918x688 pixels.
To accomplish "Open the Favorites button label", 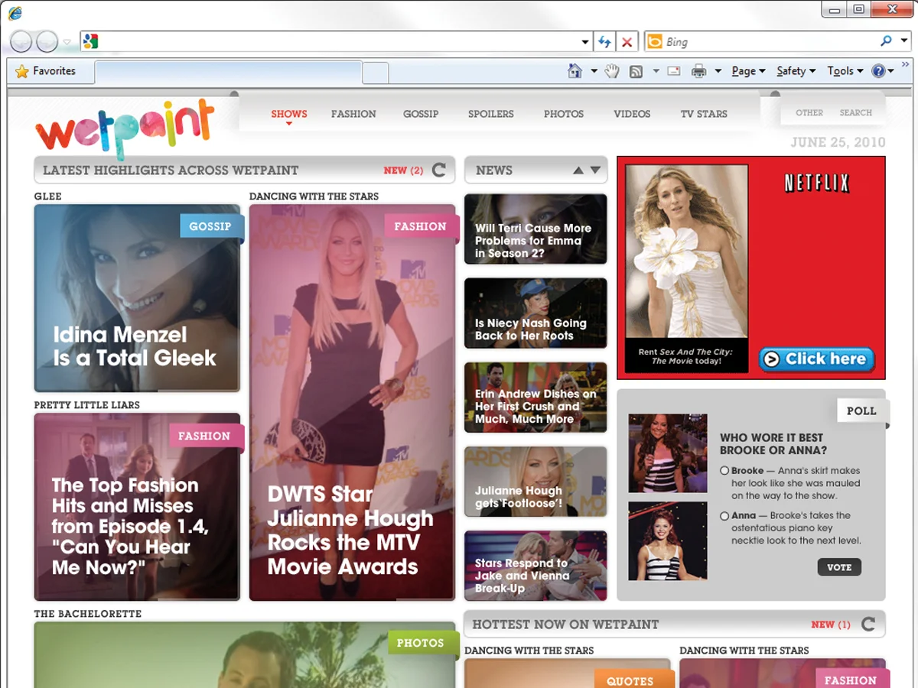I will point(54,71).
